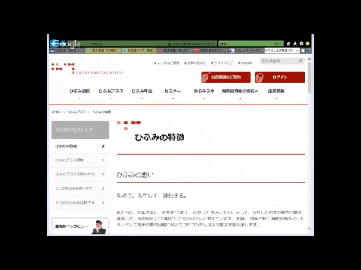Image resolution: width=361 pixels, height=270 pixels.
Task: Click chevron beside ひふみプラスの始めかた
Action: [103, 174]
